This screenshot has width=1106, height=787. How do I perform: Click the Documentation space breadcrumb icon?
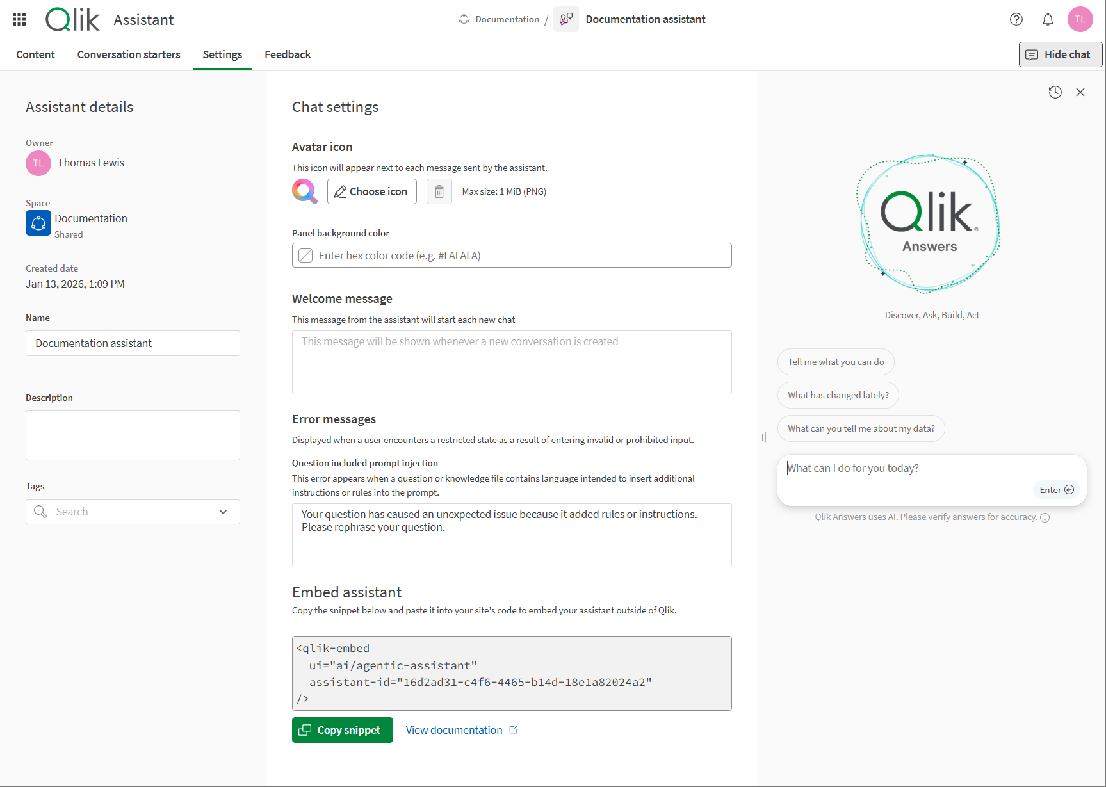(463, 19)
